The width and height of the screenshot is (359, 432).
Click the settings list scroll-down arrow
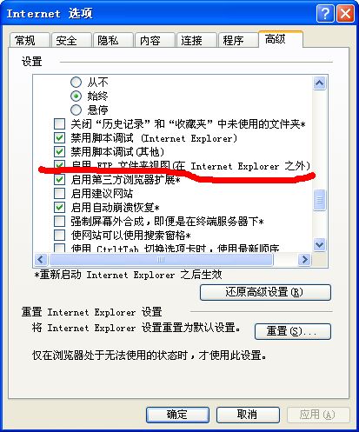[319, 245]
